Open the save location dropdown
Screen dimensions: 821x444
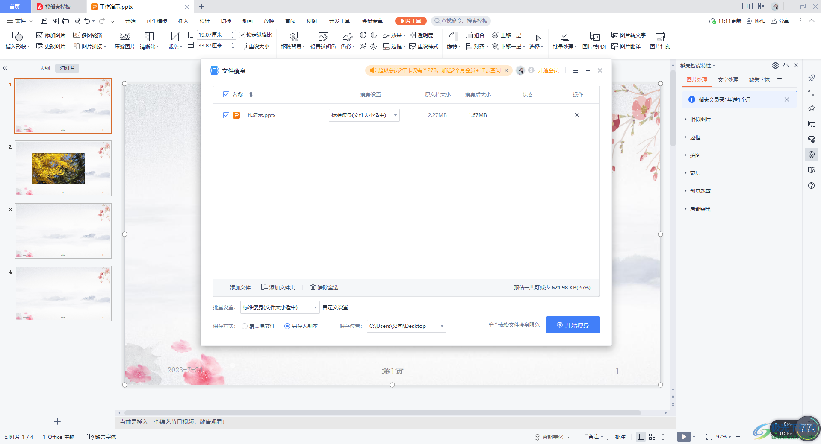[406, 326]
